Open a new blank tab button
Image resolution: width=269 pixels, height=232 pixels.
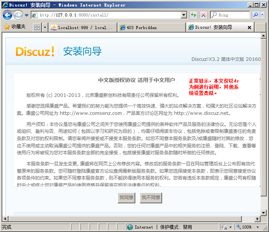[261, 28]
